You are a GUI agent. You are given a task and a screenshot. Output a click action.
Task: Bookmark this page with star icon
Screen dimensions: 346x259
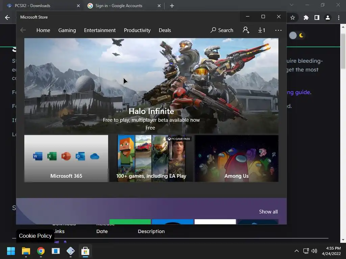click(x=293, y=18)
